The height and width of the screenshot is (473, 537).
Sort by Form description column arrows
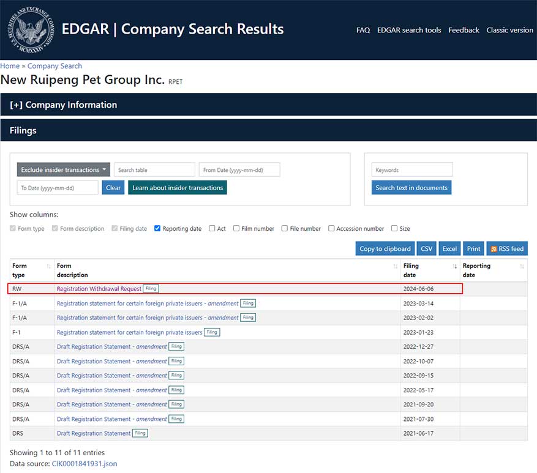(395, 266)
